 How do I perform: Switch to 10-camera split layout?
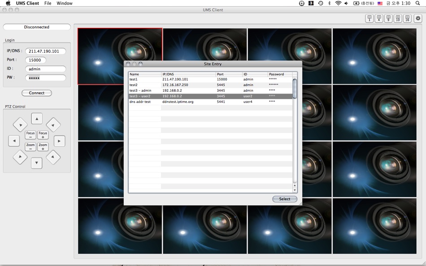398,18
